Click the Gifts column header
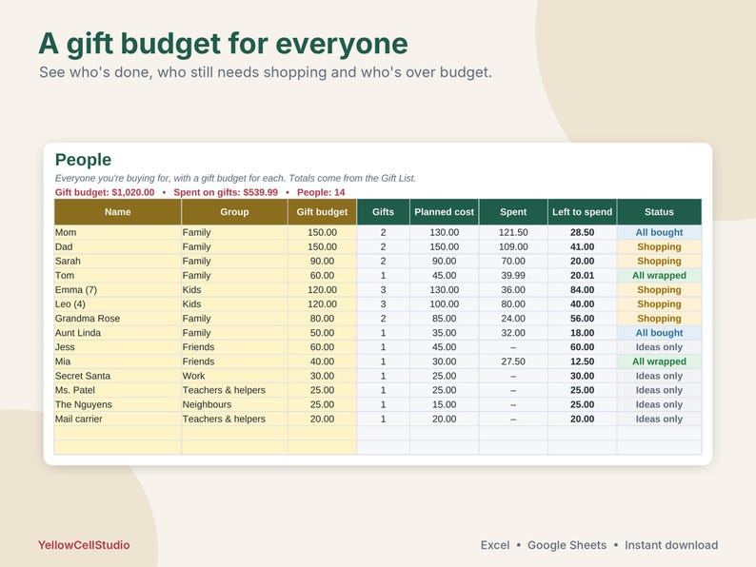The width and height of the screenshot is (756, 567). [384, 212]
